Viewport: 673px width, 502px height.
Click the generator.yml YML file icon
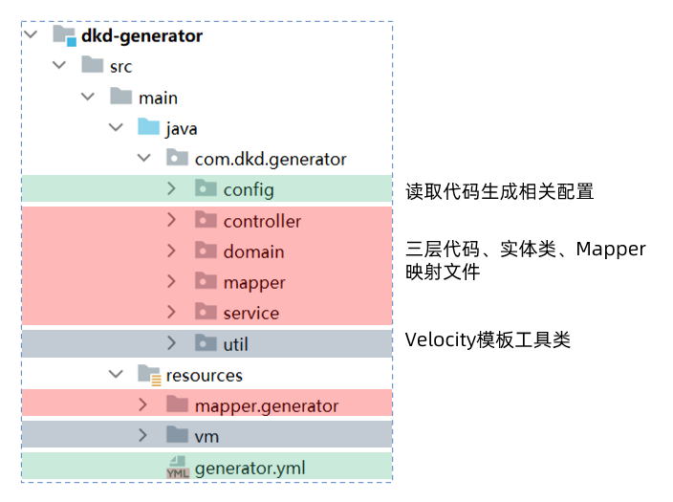177,468
